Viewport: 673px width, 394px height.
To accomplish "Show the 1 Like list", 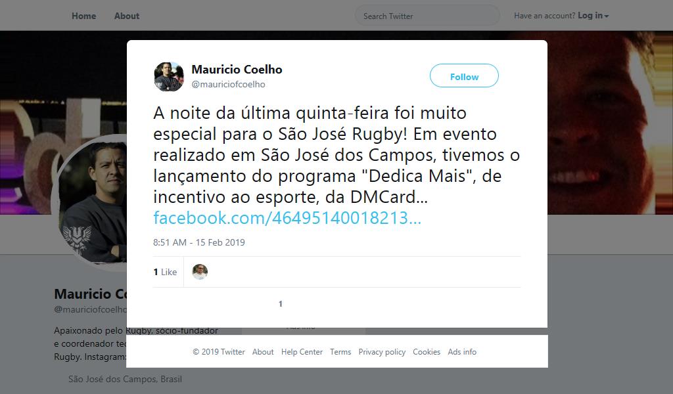I will pyautogui.click(x=165, y=272).
